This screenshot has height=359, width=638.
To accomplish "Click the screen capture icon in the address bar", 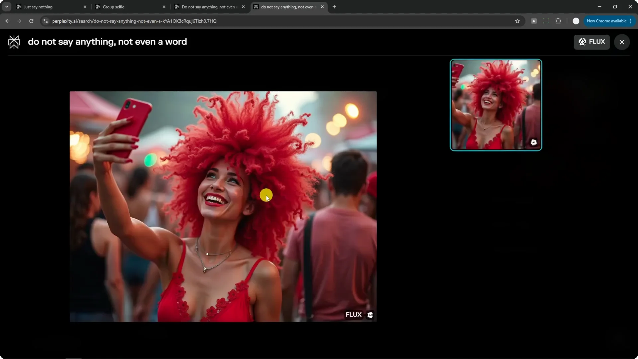I will click(546, 21).
